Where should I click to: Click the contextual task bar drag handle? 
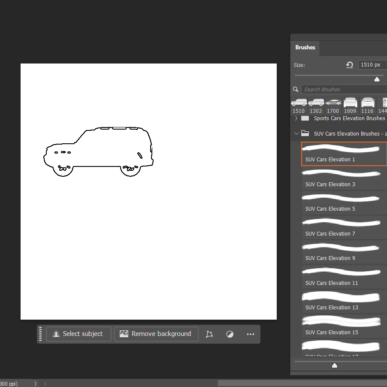click(41, 334)
